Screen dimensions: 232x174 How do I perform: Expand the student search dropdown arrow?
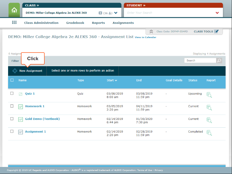point(217,13)
